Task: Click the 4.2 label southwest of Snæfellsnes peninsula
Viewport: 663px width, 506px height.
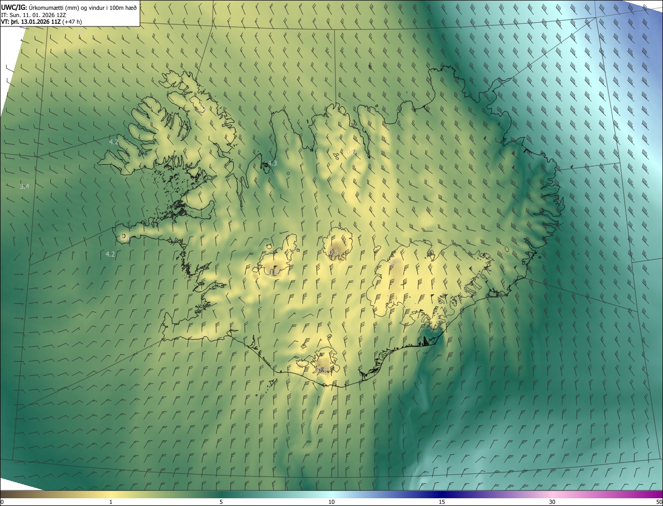Action: point(110,254)
